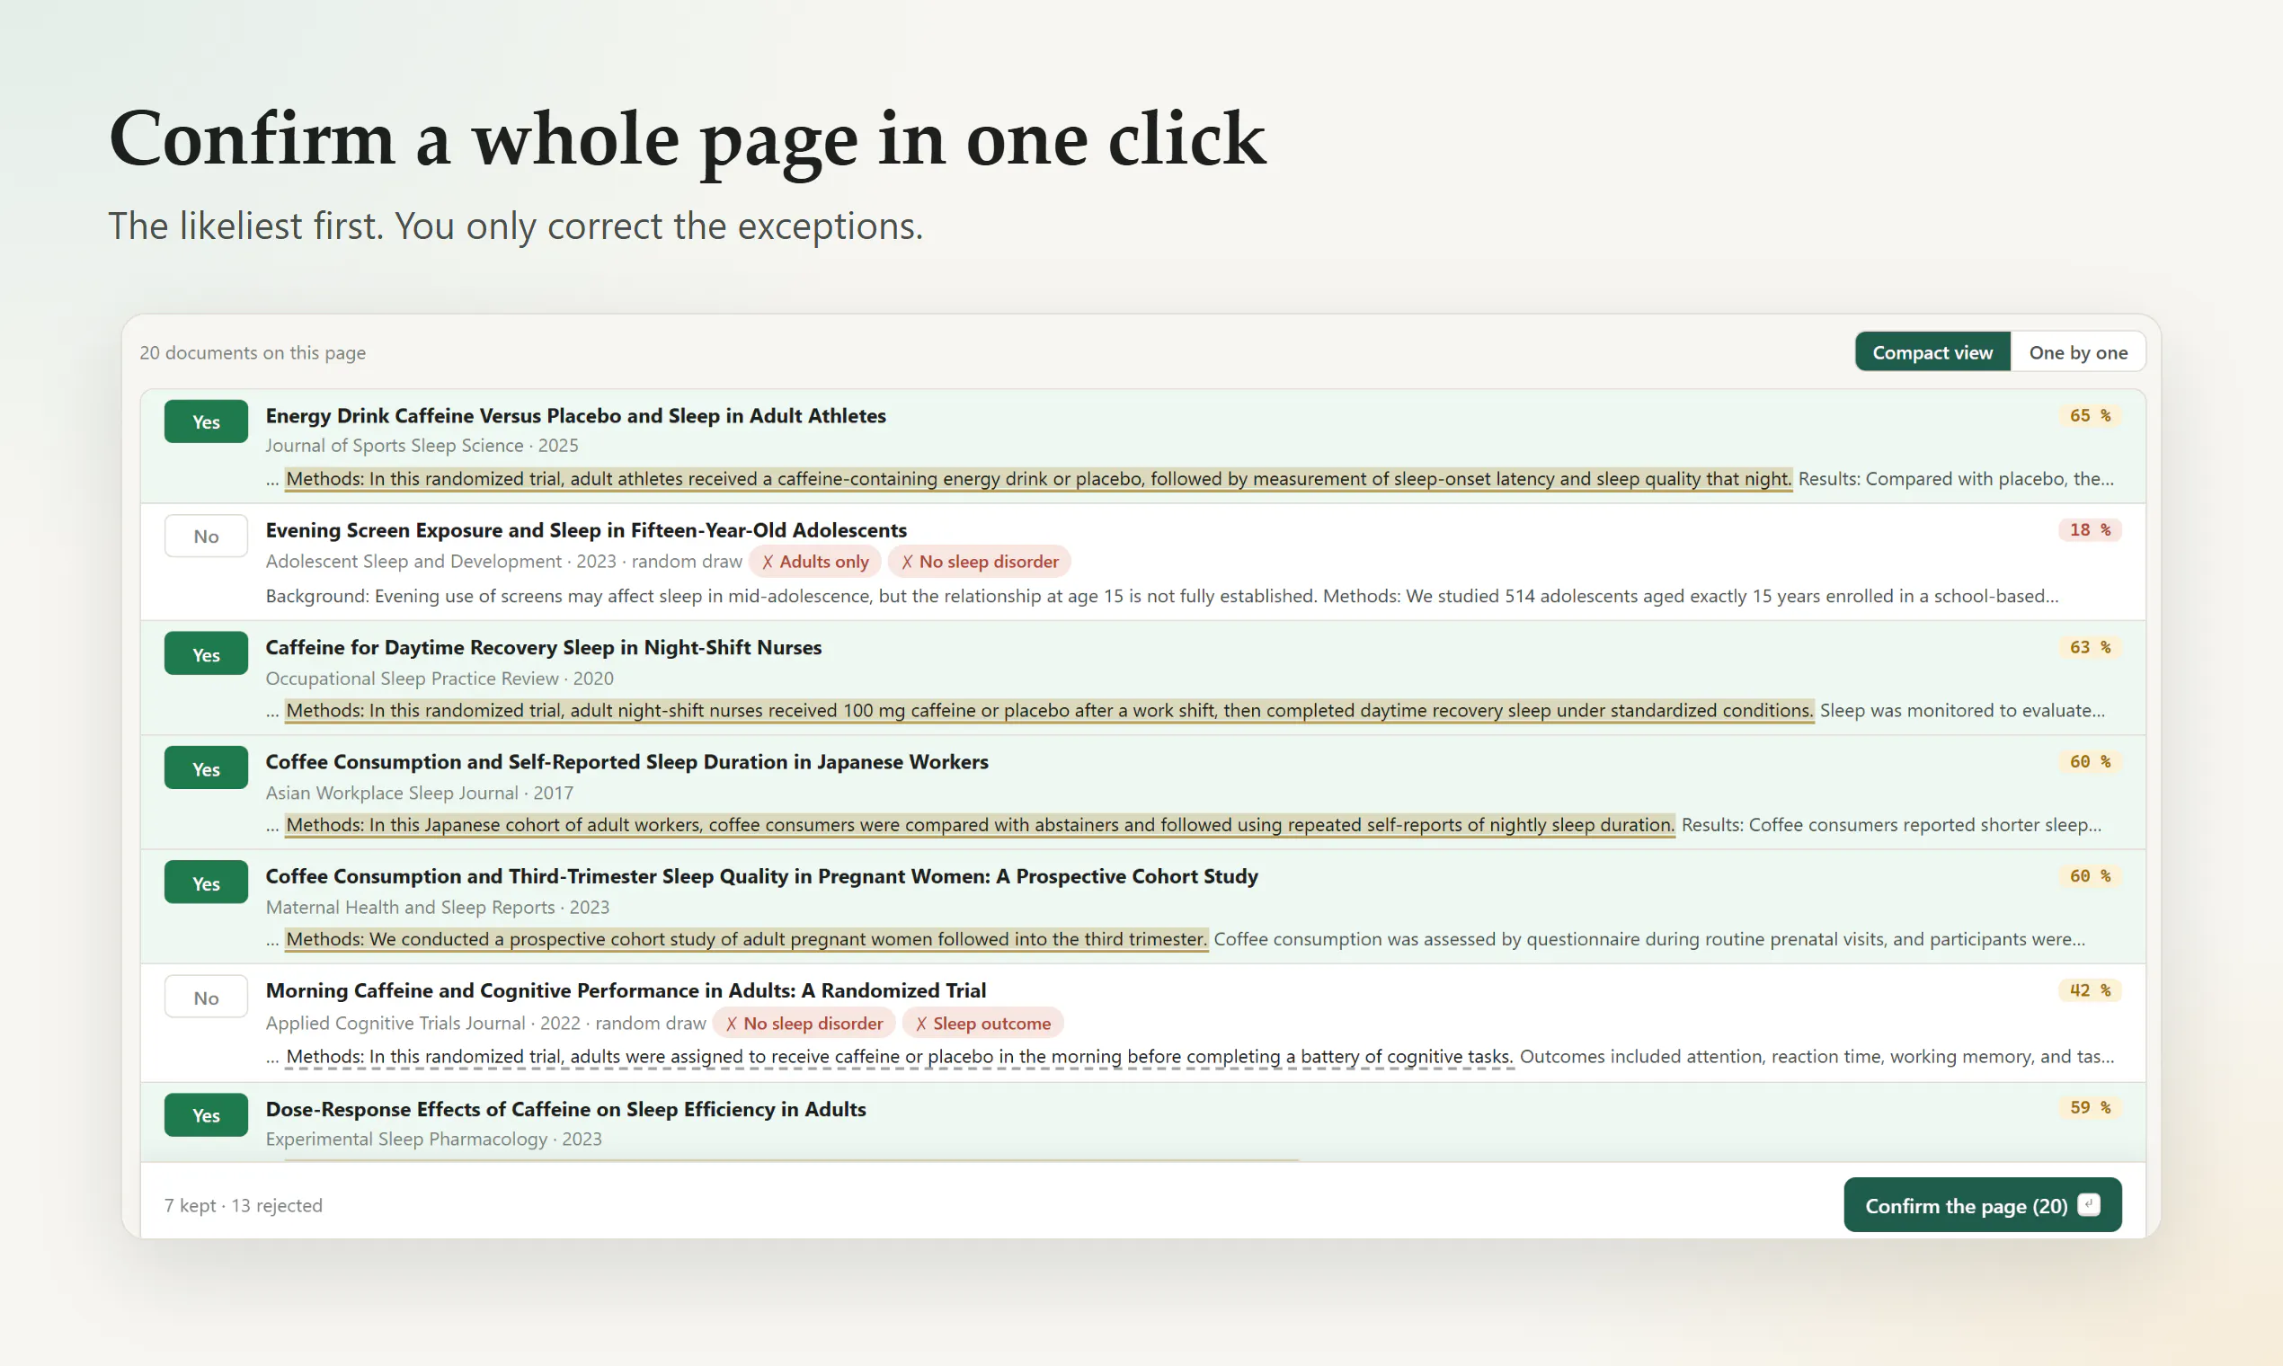2283x1366 pixels.
Task: Open title Caffeine for Daytime Recovery Sleep
Action: (543, 647)
